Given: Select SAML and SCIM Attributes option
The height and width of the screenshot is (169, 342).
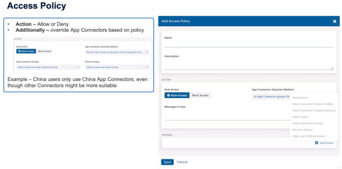Looking at the screenshot, I should point(308,136).
